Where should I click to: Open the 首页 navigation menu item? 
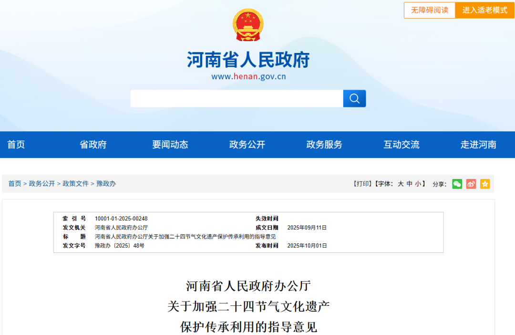coord(16,145)
